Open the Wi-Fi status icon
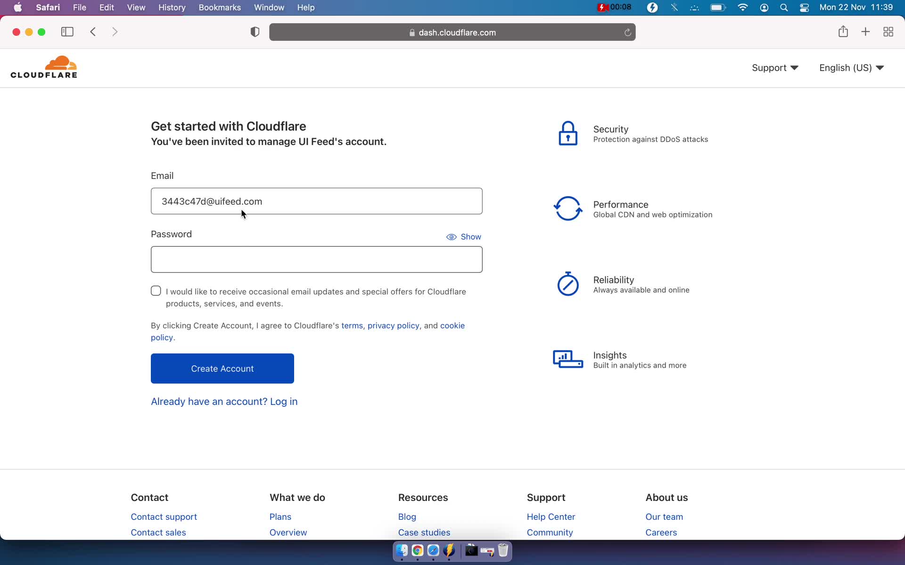Viewport: 905px width, 565px height. click(x=743, y=8)
